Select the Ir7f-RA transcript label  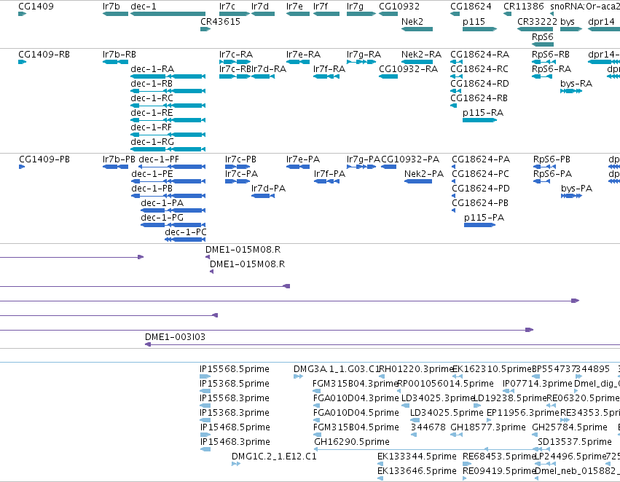329,68
